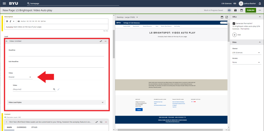The height and width of the screenshot is (131, 264).
Task: Switch to the MAIN tab
Action: tap(9, 127)
